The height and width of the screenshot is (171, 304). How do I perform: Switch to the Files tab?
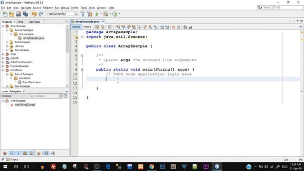point(20,22)
